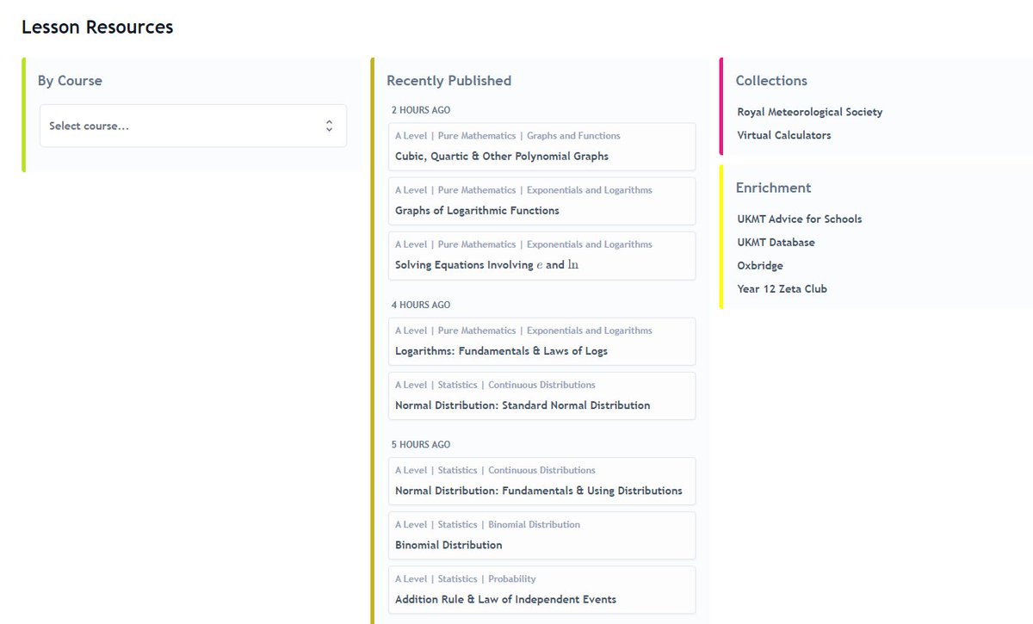Screen dimensions: 1033x624
Task: Open the Oxbridge enrichment link
Action: click(760, 266)
